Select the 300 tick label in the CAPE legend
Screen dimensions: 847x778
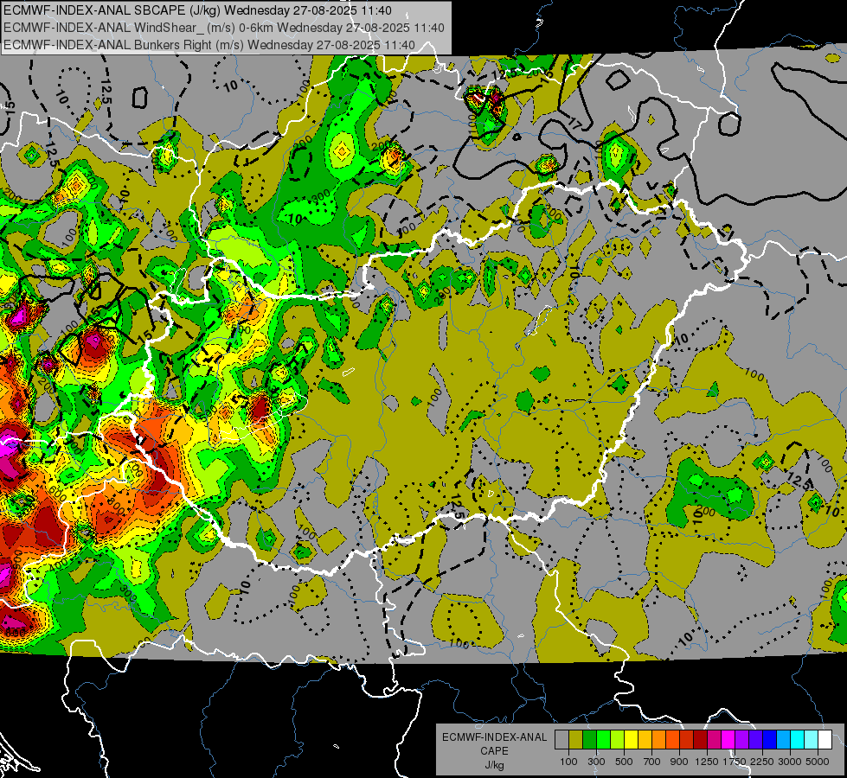(x=596, y=762)
